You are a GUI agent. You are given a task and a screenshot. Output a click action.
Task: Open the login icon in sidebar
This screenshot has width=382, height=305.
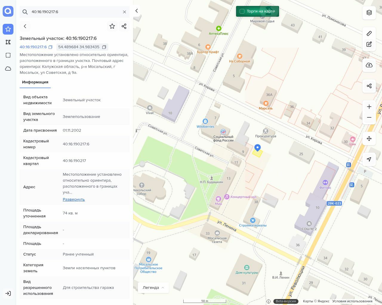point(8,293)
